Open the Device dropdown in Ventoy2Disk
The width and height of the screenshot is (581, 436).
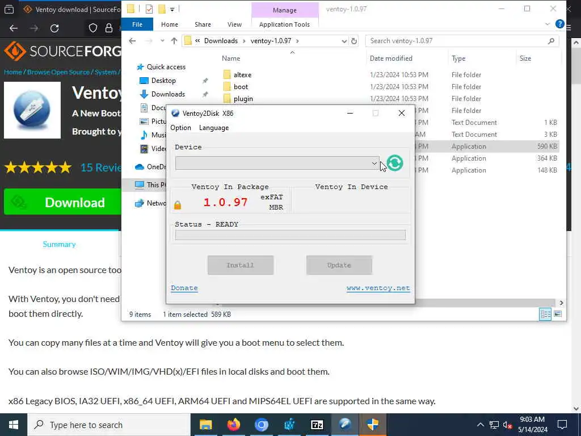pos(277,163)
